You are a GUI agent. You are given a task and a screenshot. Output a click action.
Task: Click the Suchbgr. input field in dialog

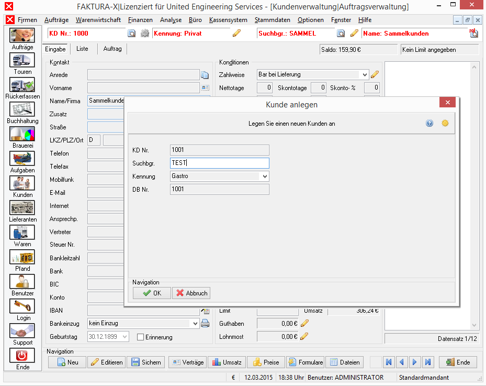tap(219, 163)
